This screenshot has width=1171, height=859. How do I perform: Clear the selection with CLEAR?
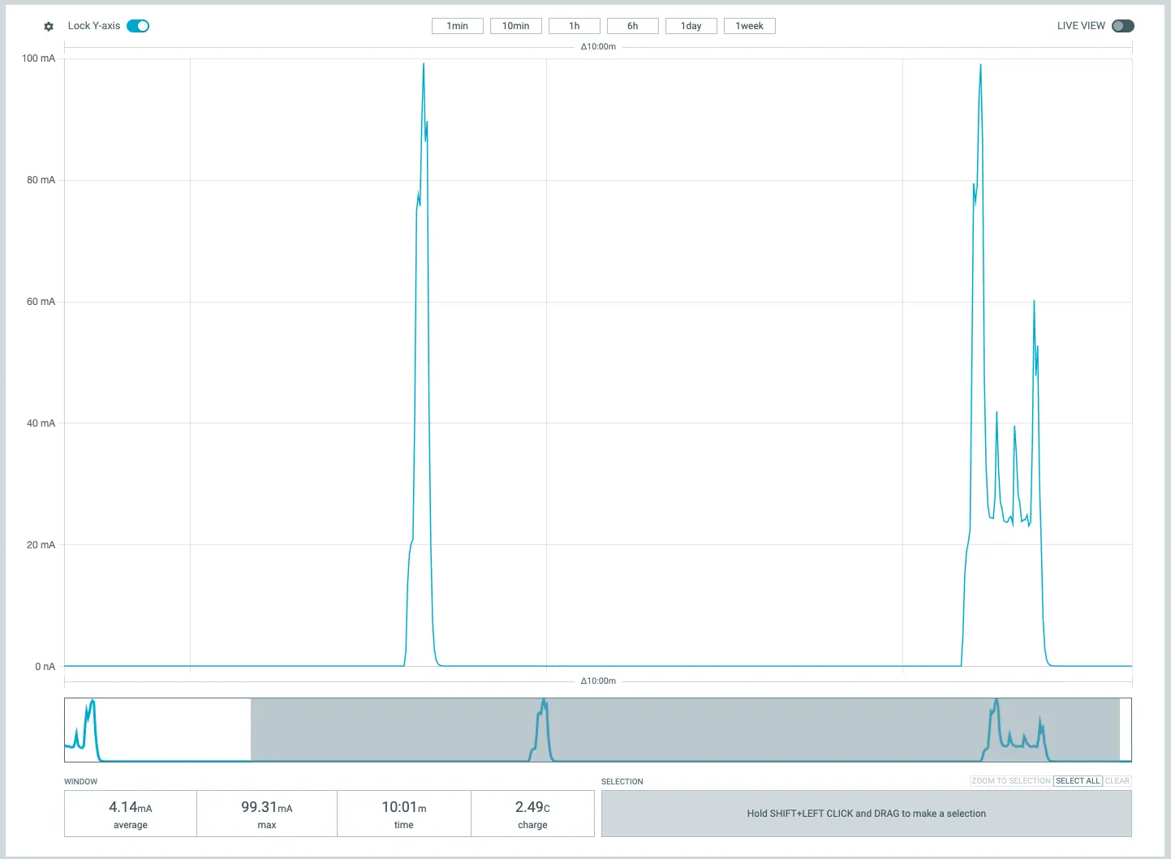(1117, 781)
